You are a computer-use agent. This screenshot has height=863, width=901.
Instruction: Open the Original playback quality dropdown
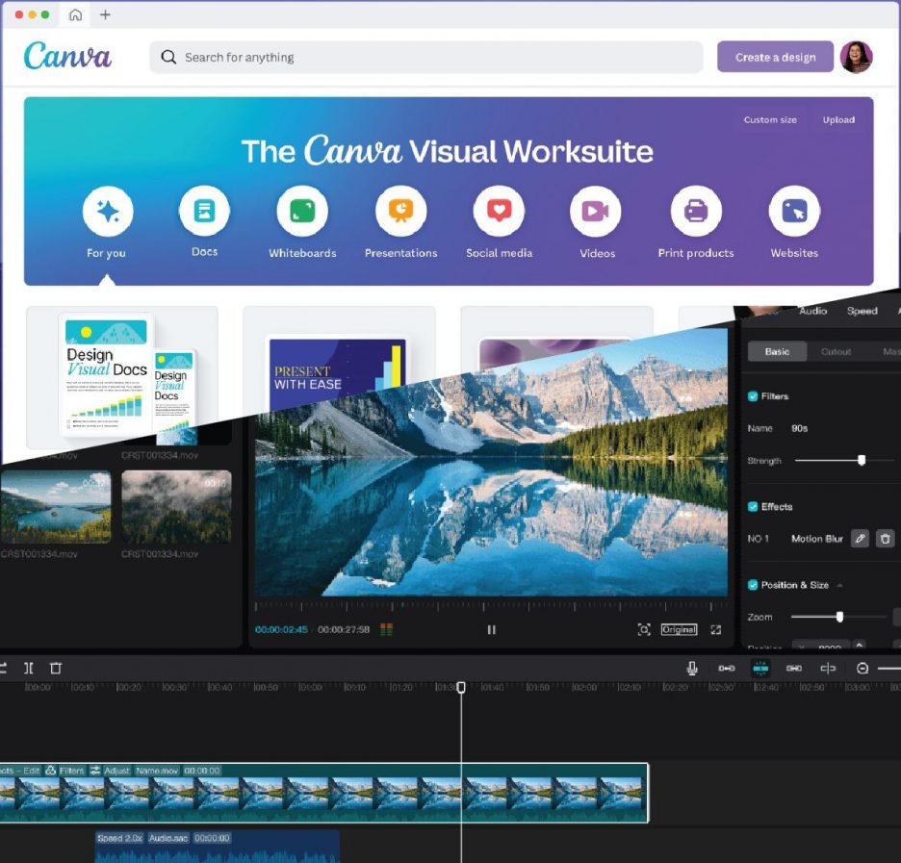[x=679, y=629]
